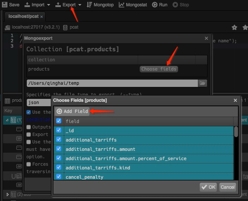Uncheck the _id field checkbox
The height and width of the screenshot is (201, 248).
[59, 130]
